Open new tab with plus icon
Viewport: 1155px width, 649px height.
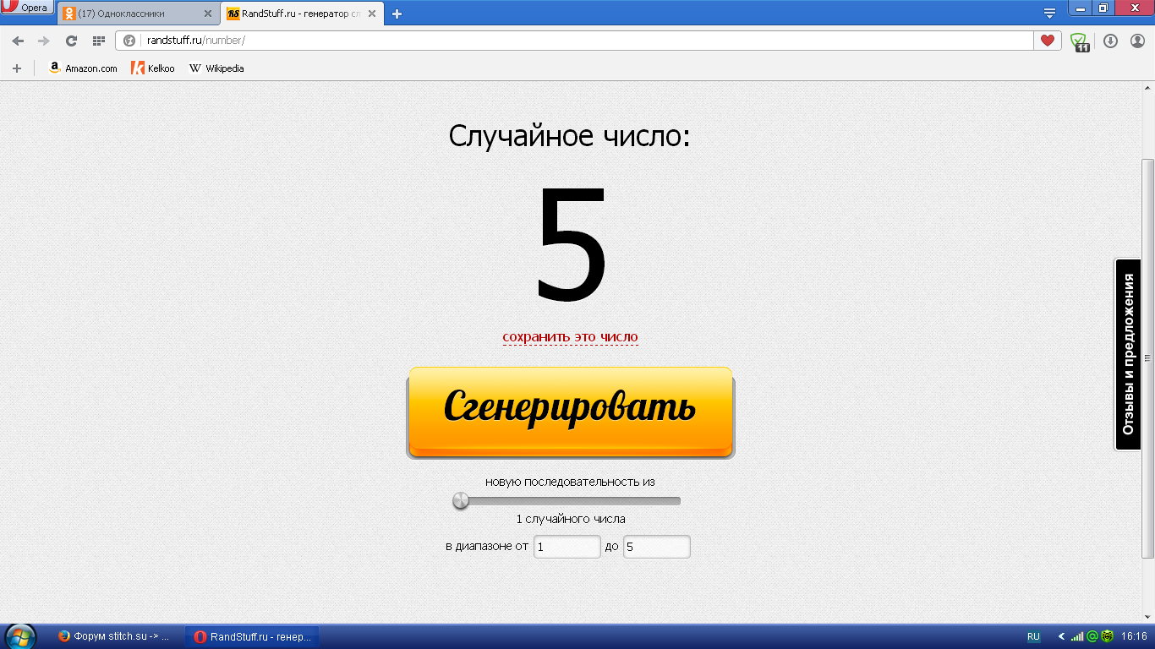(x=397, y=14)
